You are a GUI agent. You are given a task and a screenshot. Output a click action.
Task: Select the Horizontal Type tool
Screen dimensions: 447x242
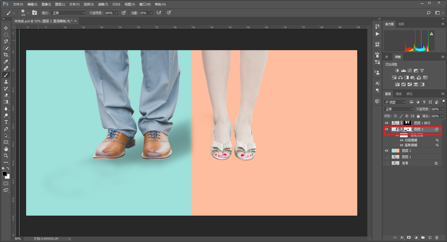coord(6,122)
